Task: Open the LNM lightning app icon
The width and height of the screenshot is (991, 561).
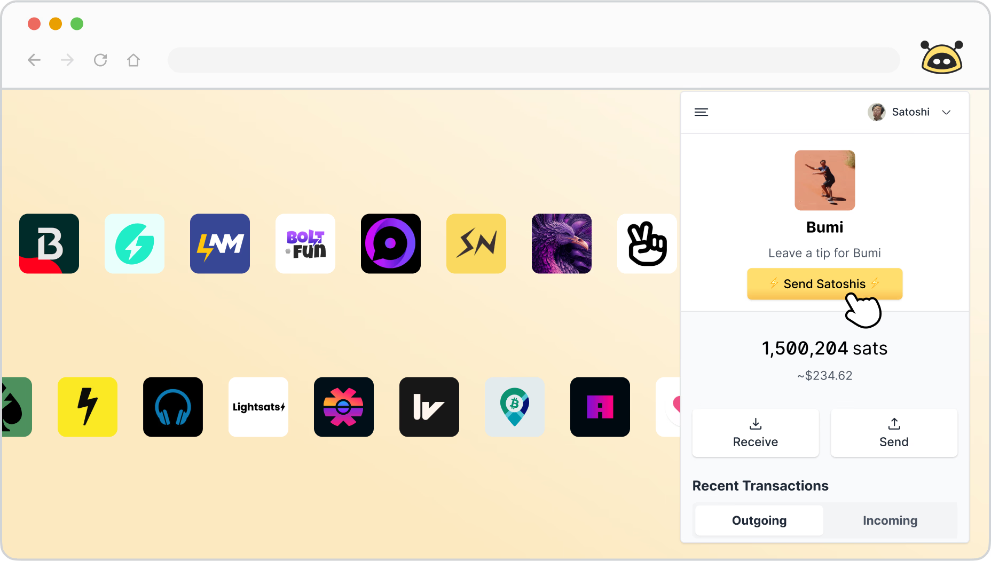Action: [220, 244]
